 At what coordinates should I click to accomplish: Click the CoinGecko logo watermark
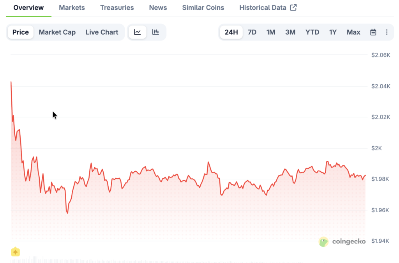[x=342, y=242]
